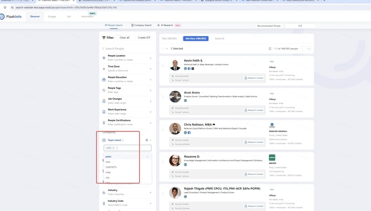The height and width of the screenshot is (211, 371).
Task: Click Recommended People button
Action: [269, 26]
